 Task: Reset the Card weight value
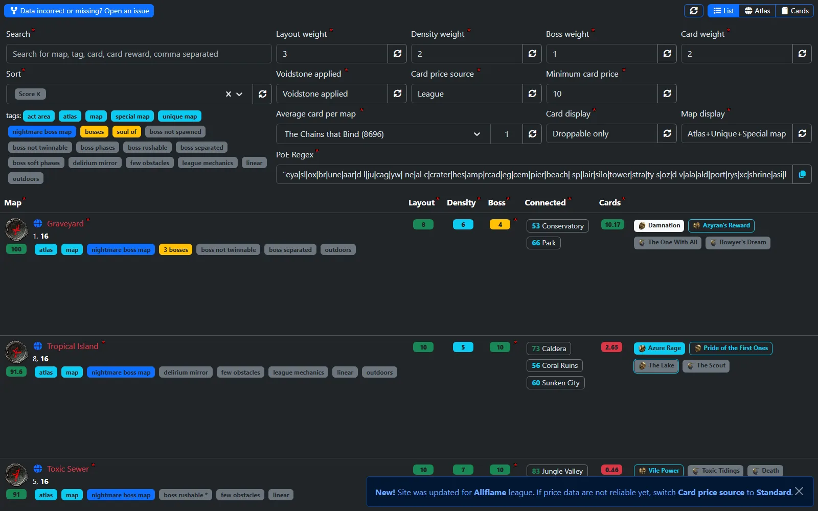802,54
